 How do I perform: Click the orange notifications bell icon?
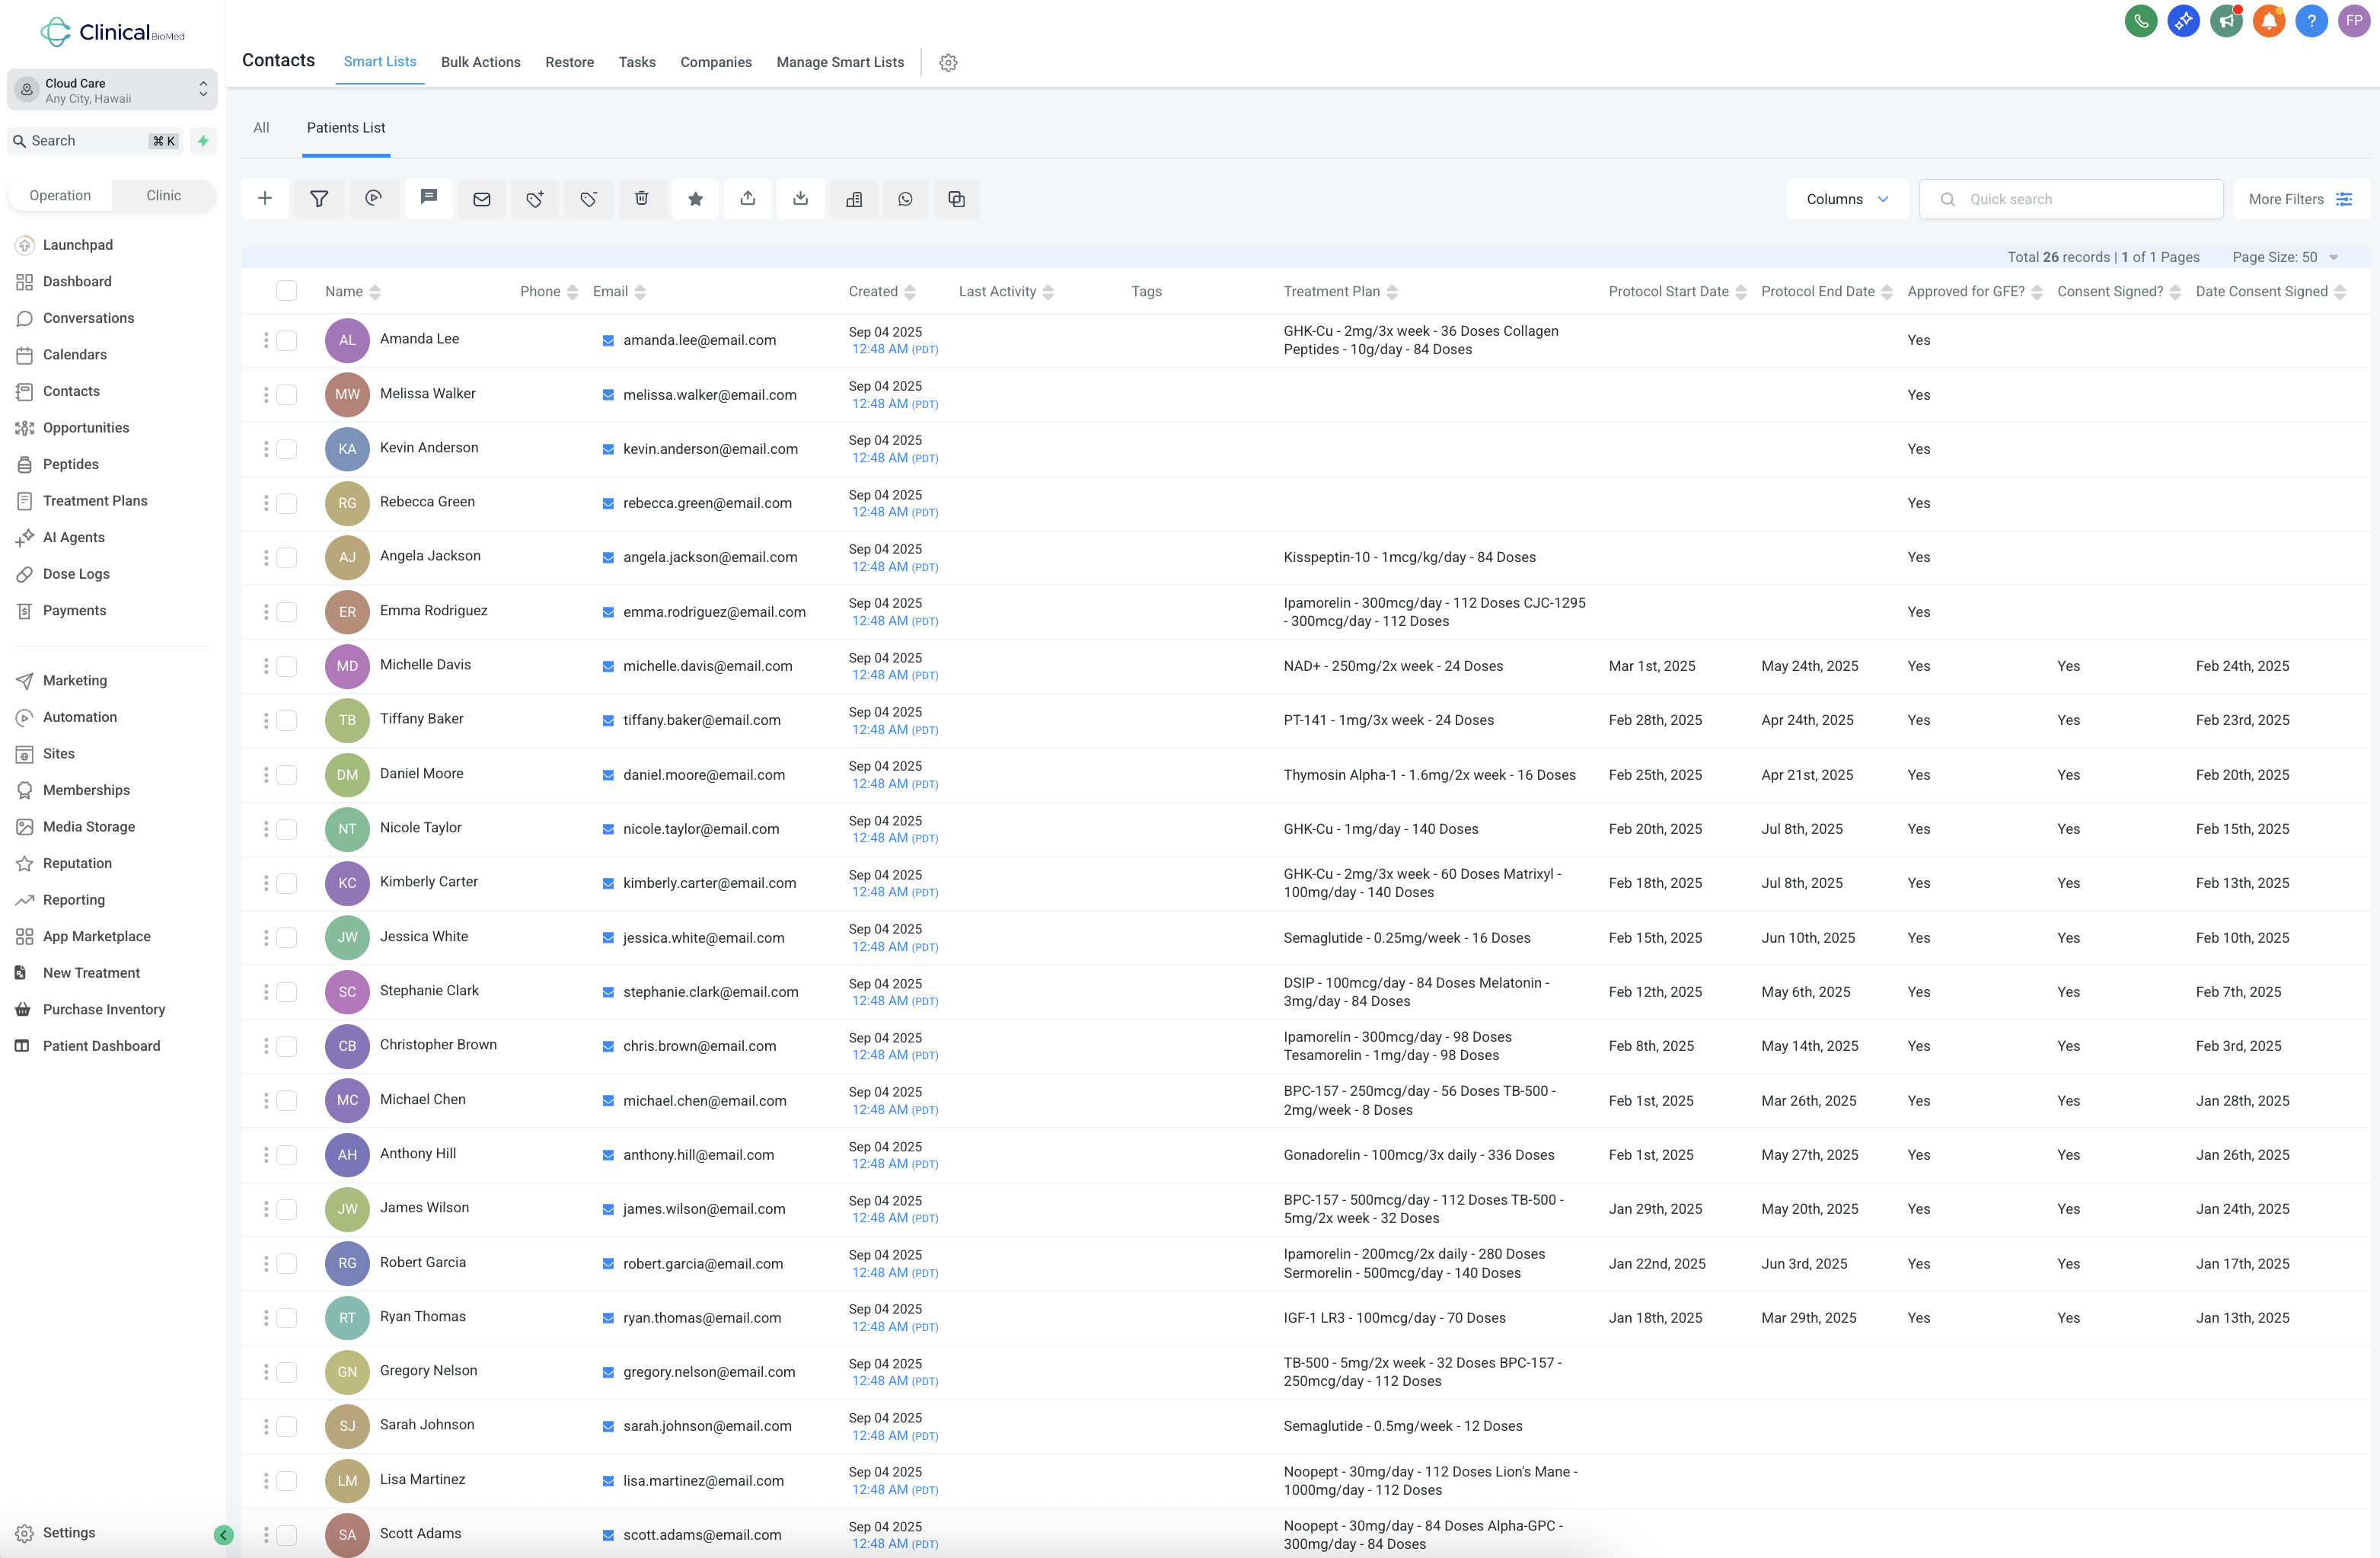click(x=2268, y=21)
